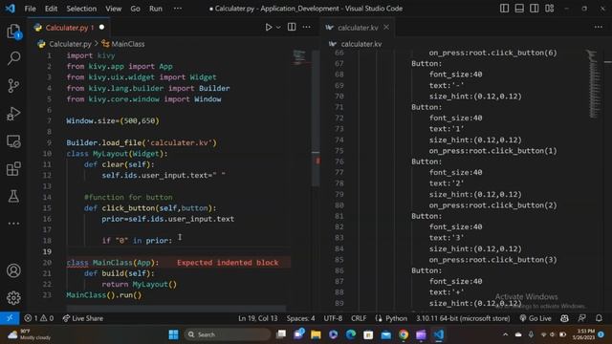The height and width of the screenshot is (344, 612).
Task: Open more actions for left editor group
Action: coord(307,27)
